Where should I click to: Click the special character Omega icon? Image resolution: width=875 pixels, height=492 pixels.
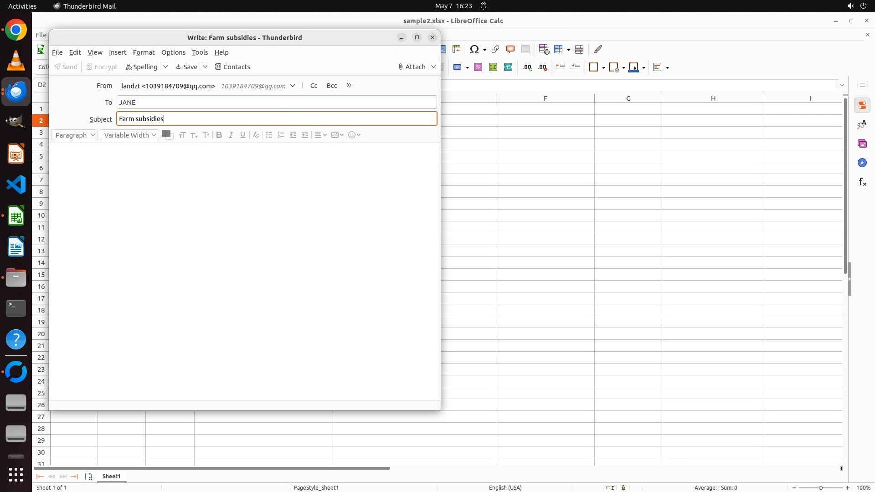pyautogui.click(x=474, y=49)
